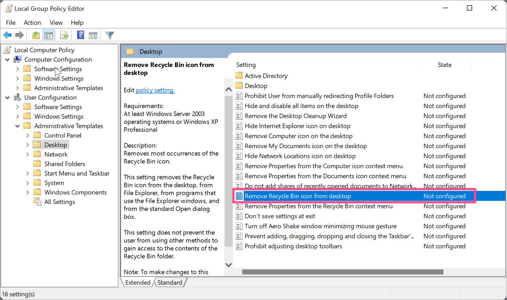Click the Back arrow toolbar icon
The width and height of the screenshot is (507, 300).
pos(7,35)
